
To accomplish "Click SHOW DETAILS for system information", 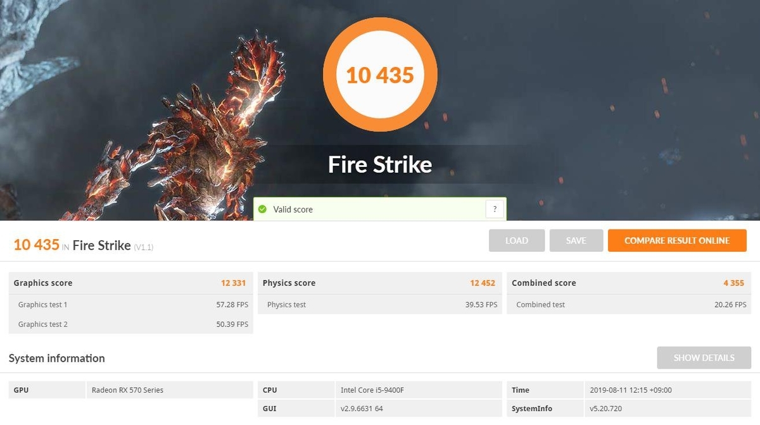I will pos(704,357).
